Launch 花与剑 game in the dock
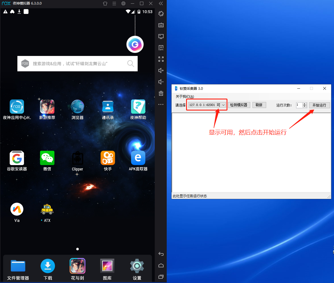The height and width of the screenshot is (283, 334). [77, 266]
